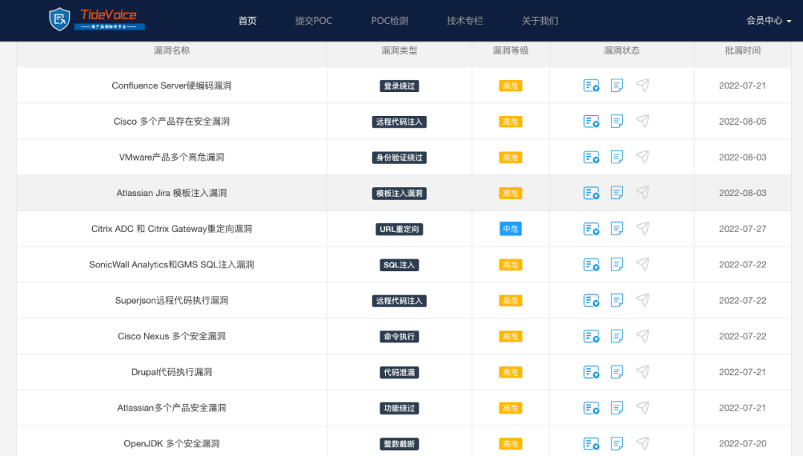Click document icon in Drupal row
The height and width of the screenshot is (456, 803).
(617, 372)
